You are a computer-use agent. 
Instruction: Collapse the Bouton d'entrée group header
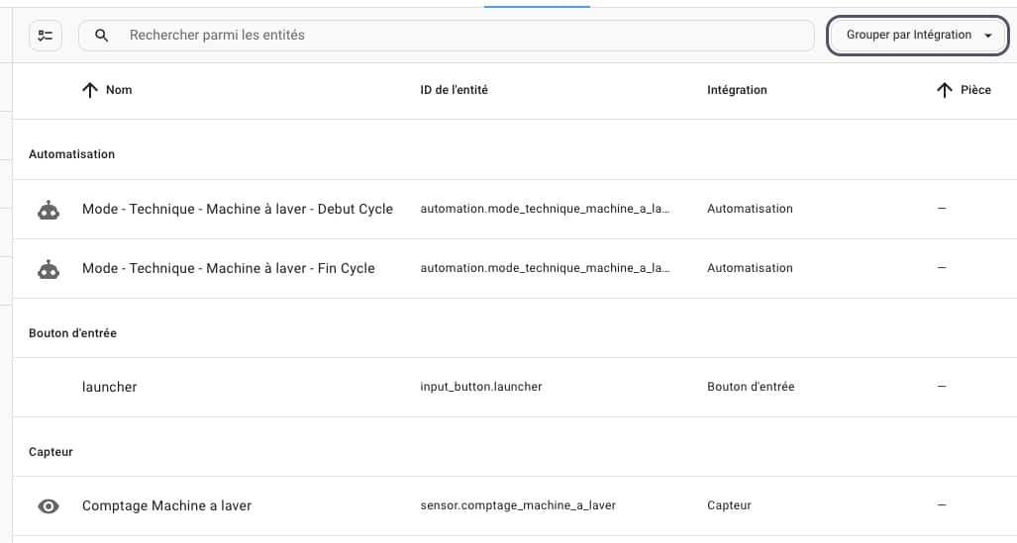click(72, 333)
